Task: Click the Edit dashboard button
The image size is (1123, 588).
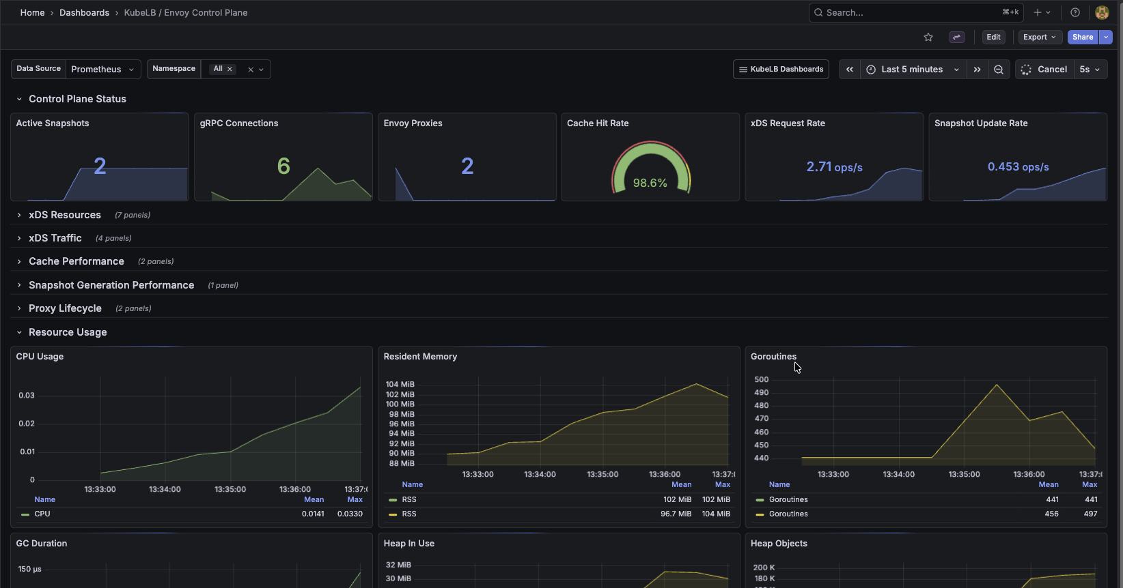Action: click(x=993, y=38)
